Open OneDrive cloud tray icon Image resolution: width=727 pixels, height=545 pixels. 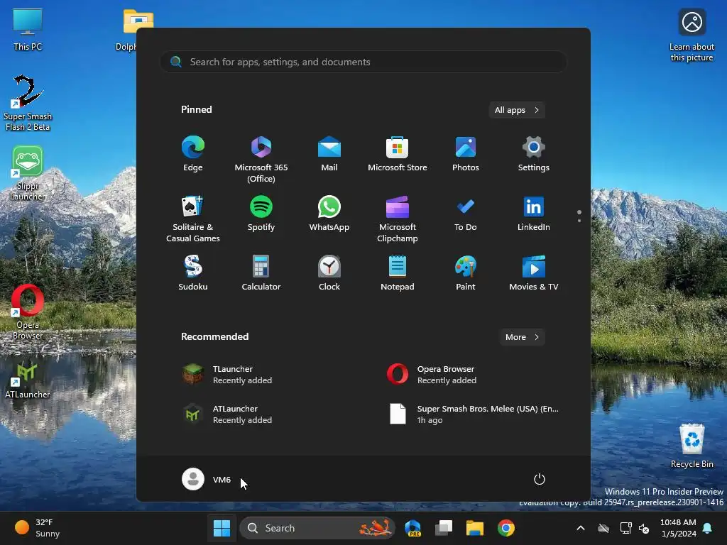click(x=603, y=528)
